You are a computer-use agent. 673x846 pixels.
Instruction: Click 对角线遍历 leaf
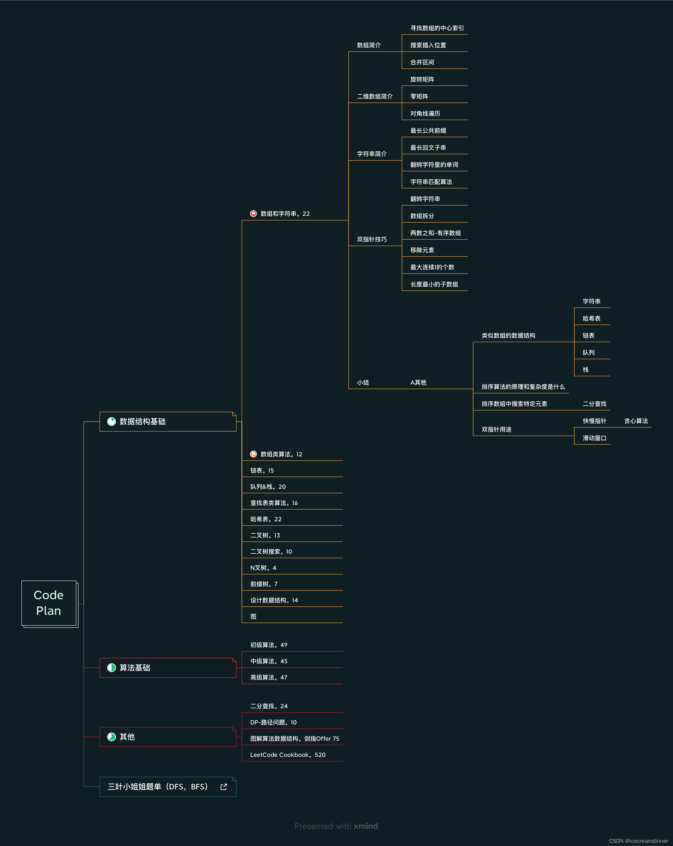(x=425, y=113)
